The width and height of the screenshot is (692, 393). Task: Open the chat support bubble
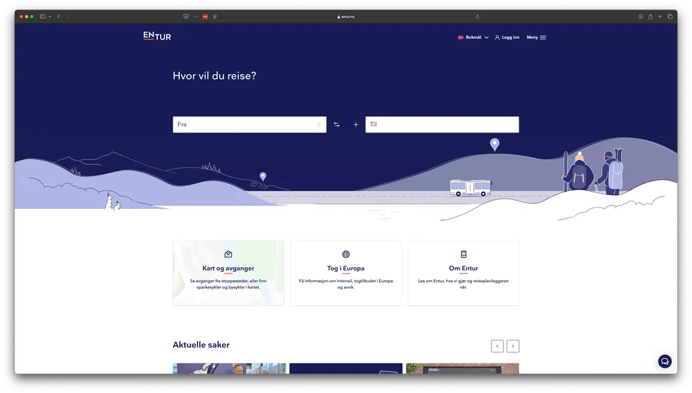(664, 361)
